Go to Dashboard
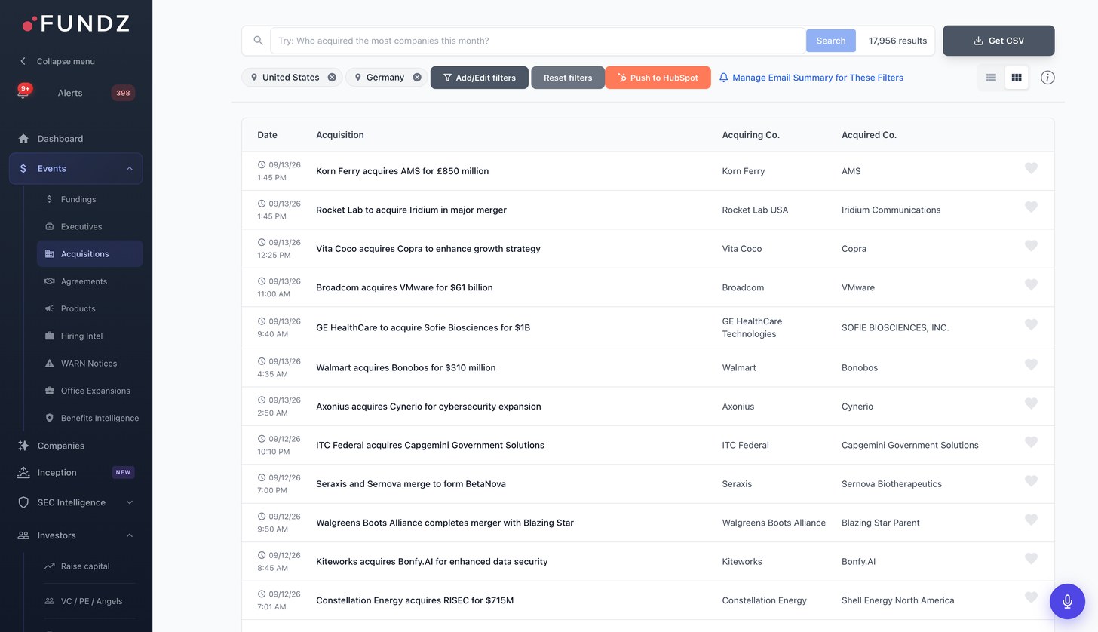 tap(60, 139)
